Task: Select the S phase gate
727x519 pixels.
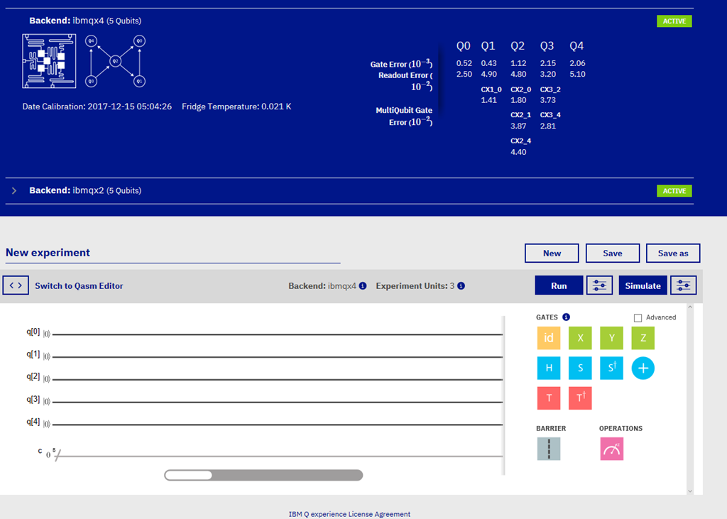Action: [x=580, y=368]
